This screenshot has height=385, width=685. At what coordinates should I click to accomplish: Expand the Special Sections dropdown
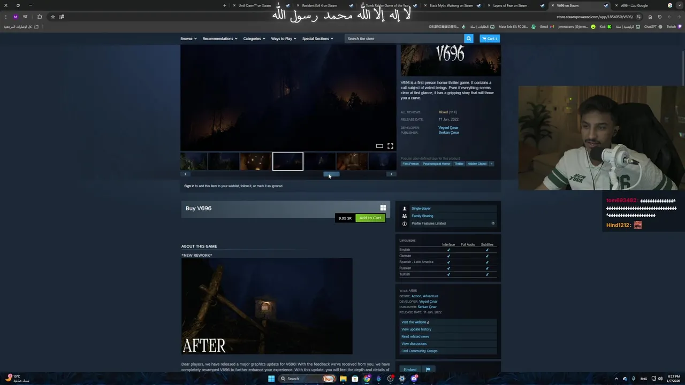click(317, 38)
